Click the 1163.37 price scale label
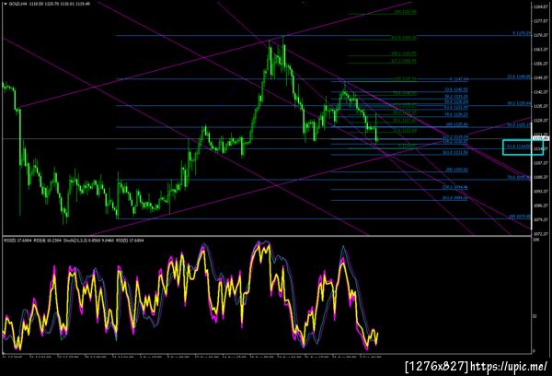Viewport: 552px width, 376px height. [540, 50]
